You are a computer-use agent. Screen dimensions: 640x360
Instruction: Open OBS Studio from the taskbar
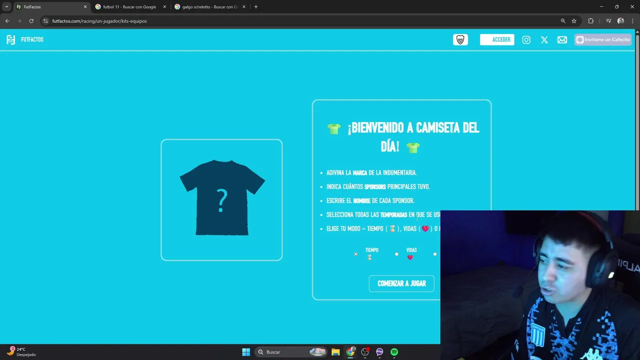coord(365,352)
